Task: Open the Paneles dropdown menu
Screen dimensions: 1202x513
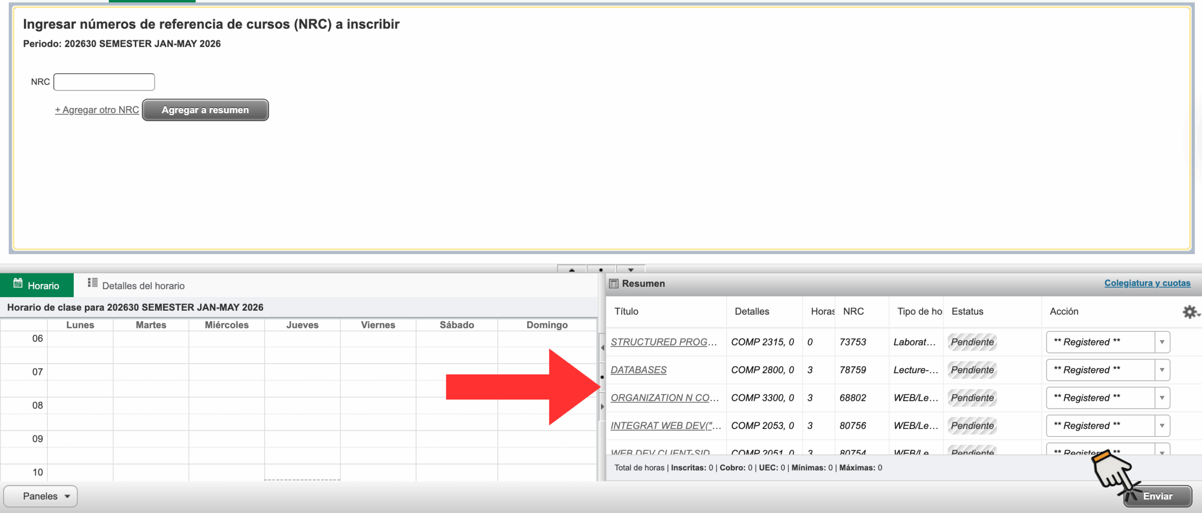Action: 40,496
